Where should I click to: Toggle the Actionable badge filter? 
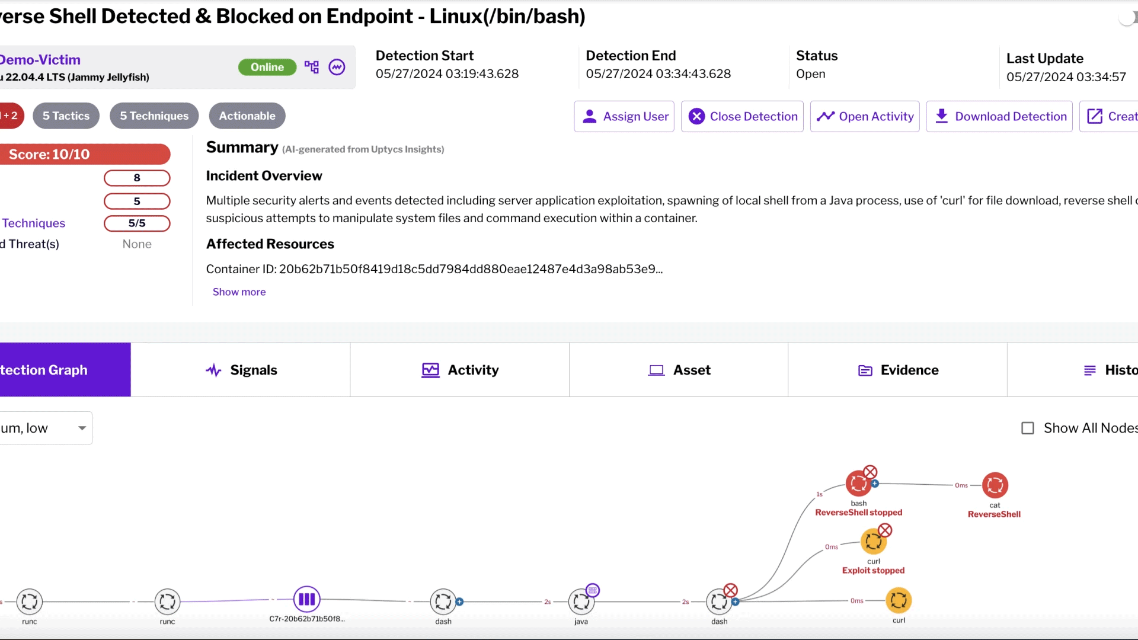click(247, 116)
